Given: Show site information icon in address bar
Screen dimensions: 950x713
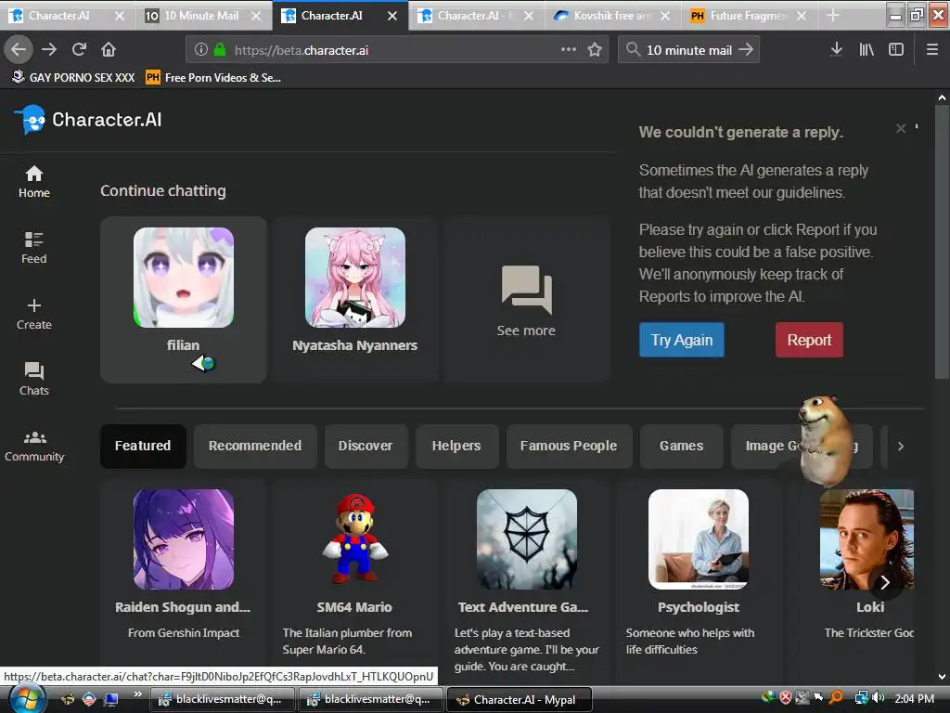Looking at the screenshot, I should (x=201, y=50).
